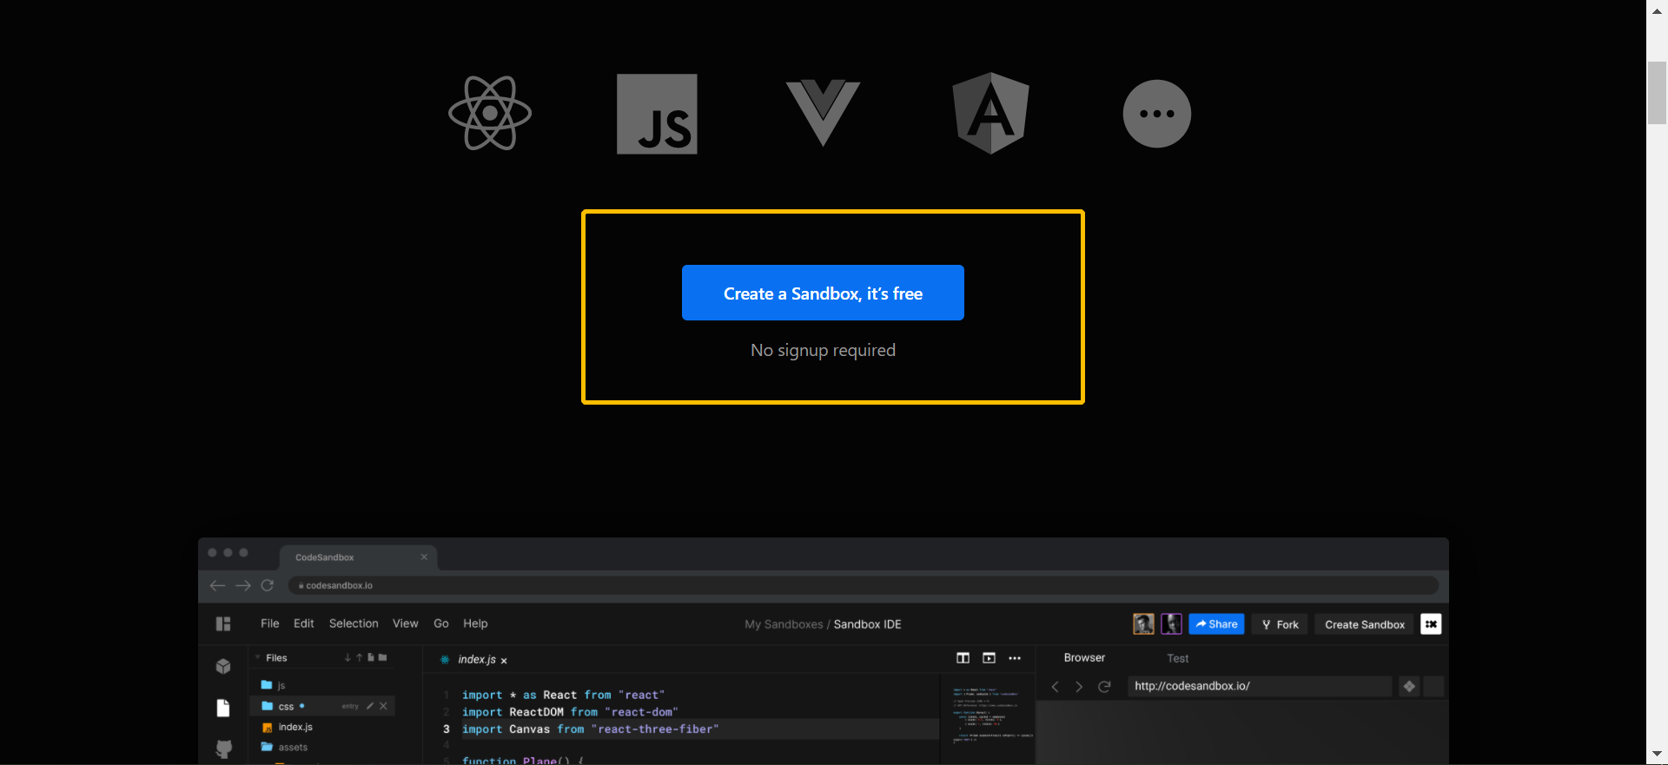Delete the css folder with X icon
Image resolution: width=1668 pixels, height=765 pixels.
click(383, 706)
